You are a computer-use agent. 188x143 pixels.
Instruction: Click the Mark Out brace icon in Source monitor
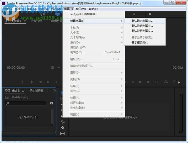click(x=22, y=82)
